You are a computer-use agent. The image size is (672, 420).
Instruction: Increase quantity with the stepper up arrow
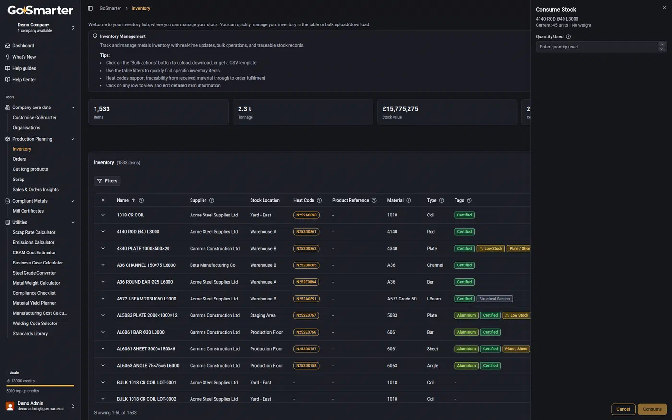click(x=662, y=44)
